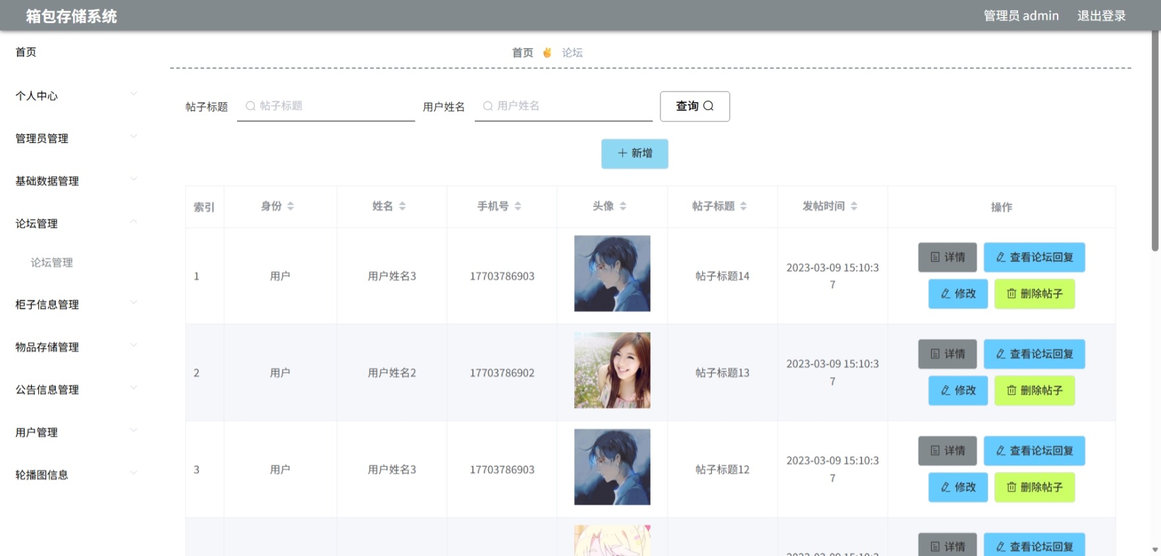Viewport: 1161px width, 556px height.
Task: Click the 帖子标题12 cell
Action: [722, 470]
